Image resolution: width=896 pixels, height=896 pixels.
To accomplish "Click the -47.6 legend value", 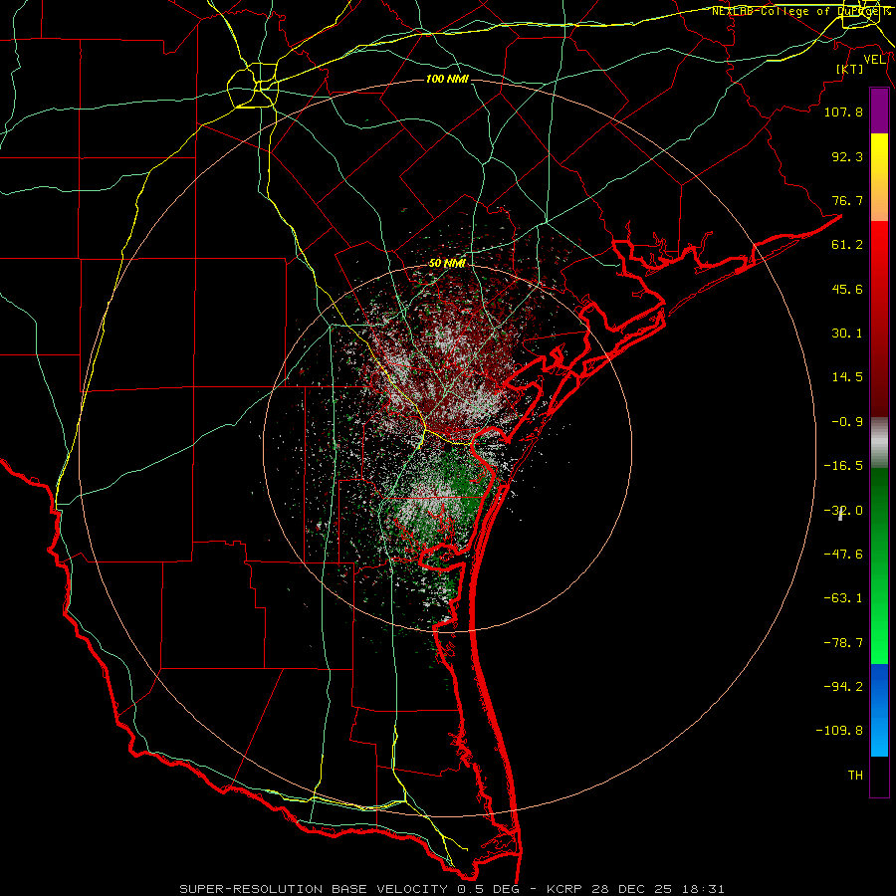I will (843, 555).
